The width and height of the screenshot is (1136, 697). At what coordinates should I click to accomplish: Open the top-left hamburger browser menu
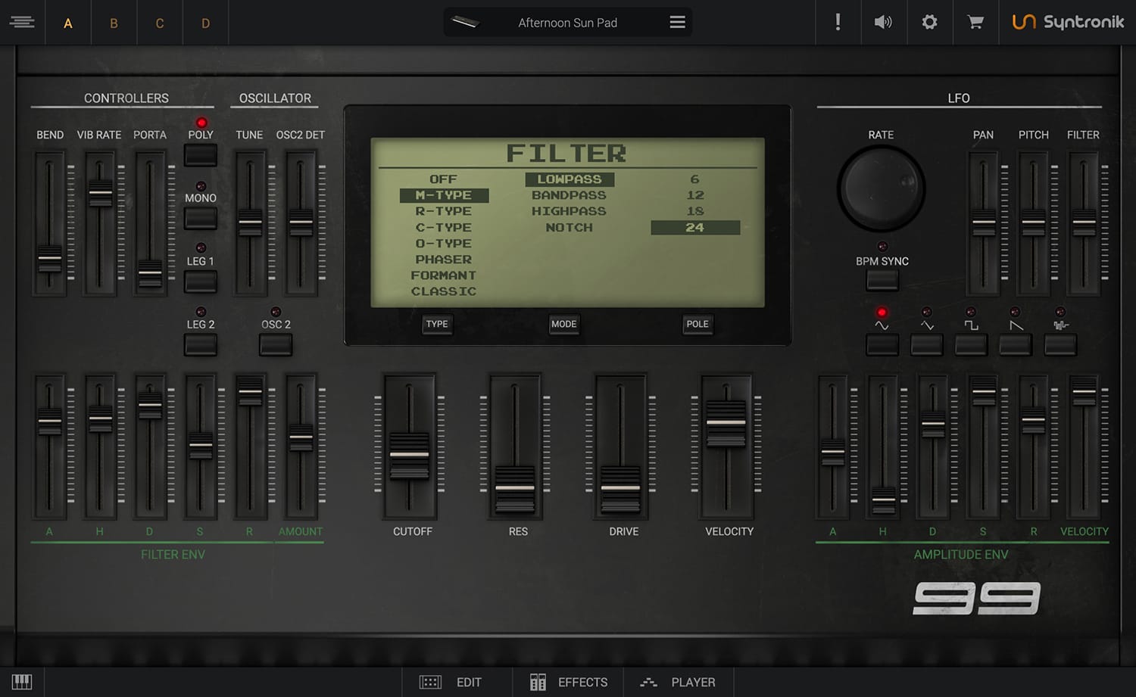coord(22,23)
